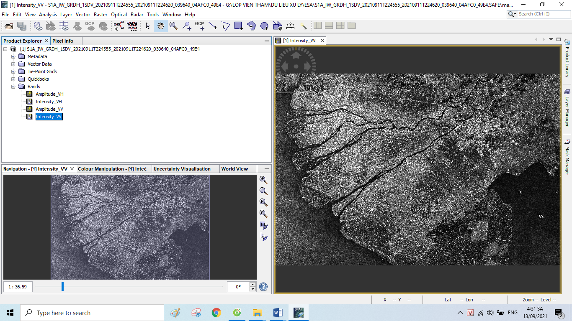Switch to the Pixel Info tab
Image resolution: width=572 pixels, height=321 pixels.
(x=63, y=41)
